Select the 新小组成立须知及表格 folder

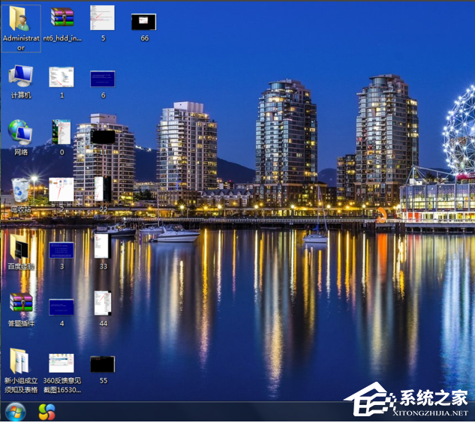[20, 361]
